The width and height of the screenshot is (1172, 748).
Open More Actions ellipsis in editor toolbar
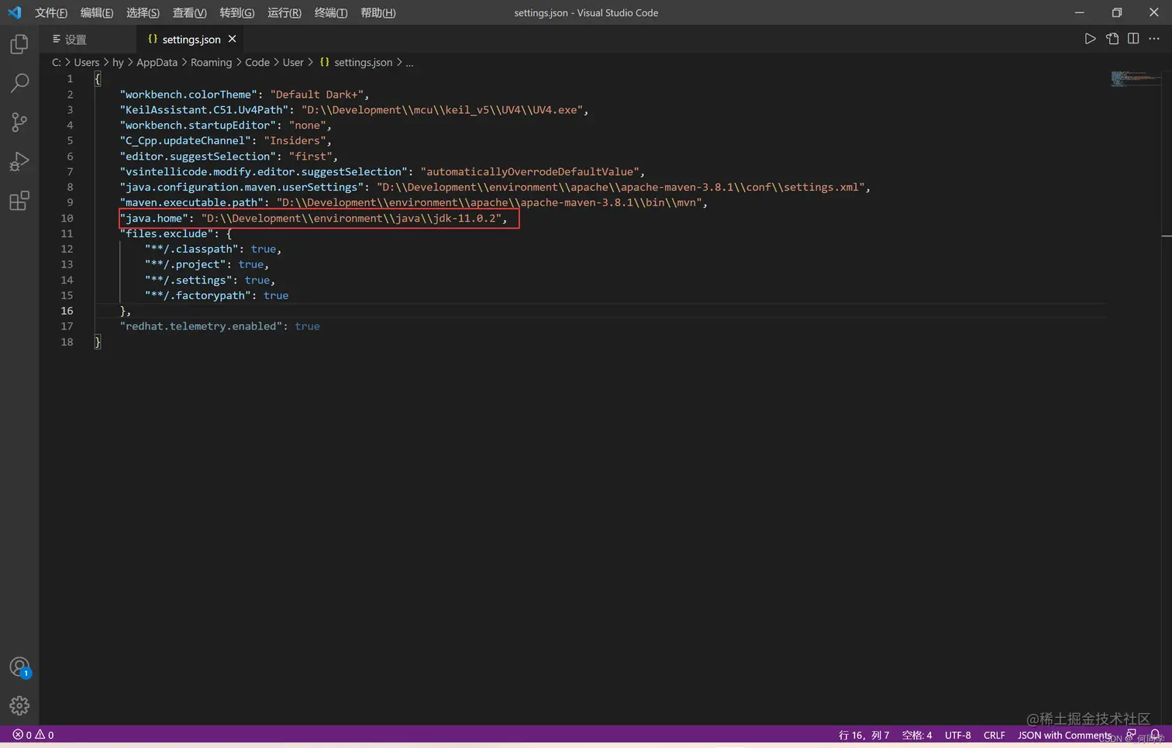[1154, 39]
